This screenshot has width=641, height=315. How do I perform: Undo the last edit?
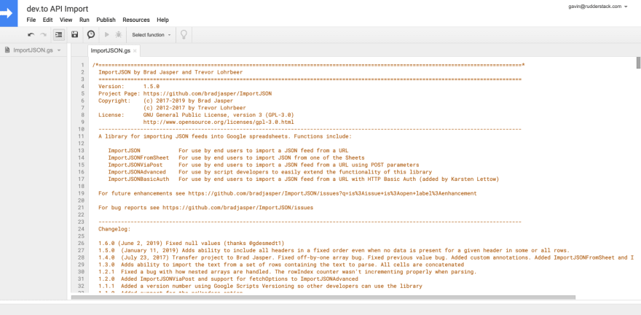(31, 35)
